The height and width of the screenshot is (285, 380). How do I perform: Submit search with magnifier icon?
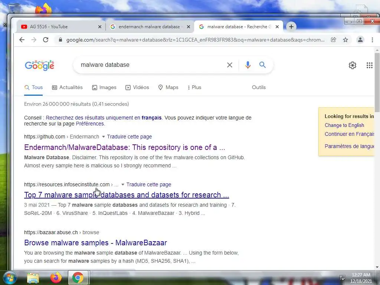tap(262, 65)
